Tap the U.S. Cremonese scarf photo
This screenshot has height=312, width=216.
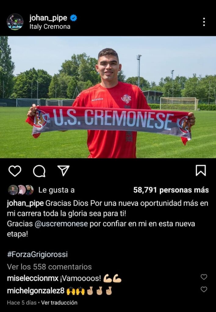coord(108,97)
